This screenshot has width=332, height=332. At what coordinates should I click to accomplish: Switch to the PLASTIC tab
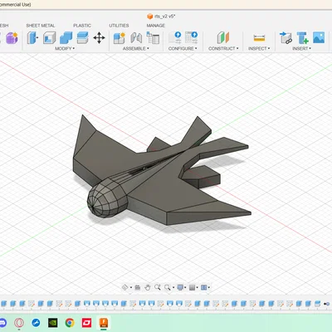[82, 26]
